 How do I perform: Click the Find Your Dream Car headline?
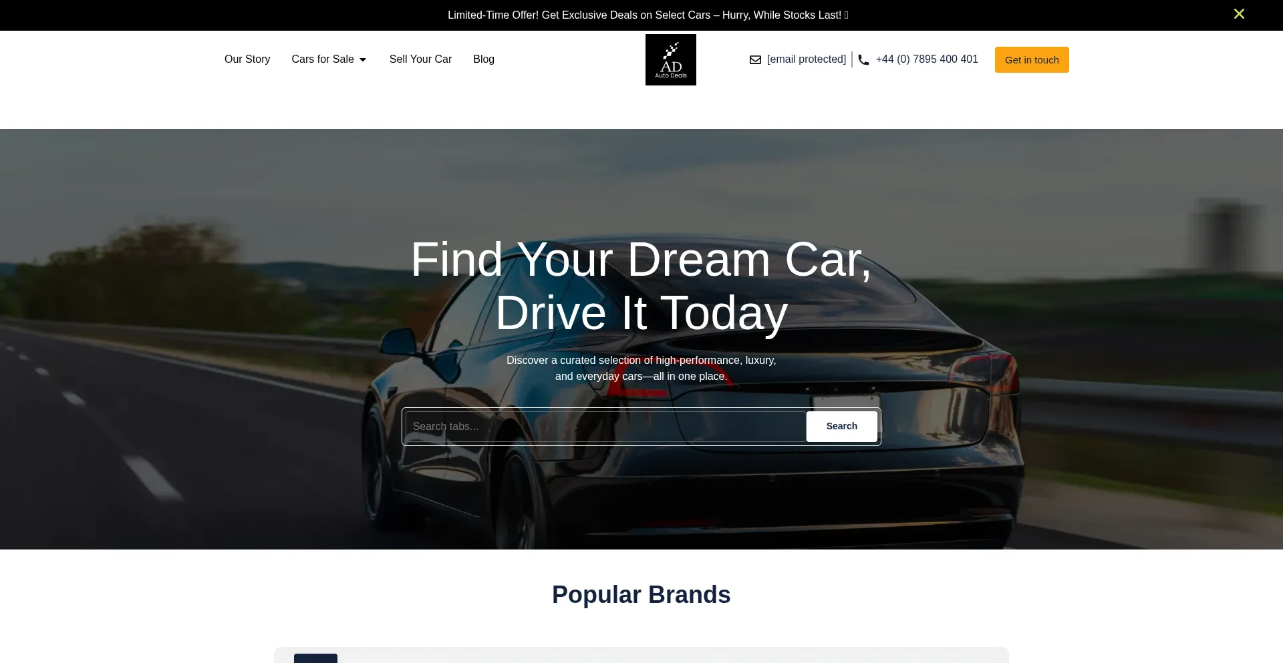tap(641, 286)
